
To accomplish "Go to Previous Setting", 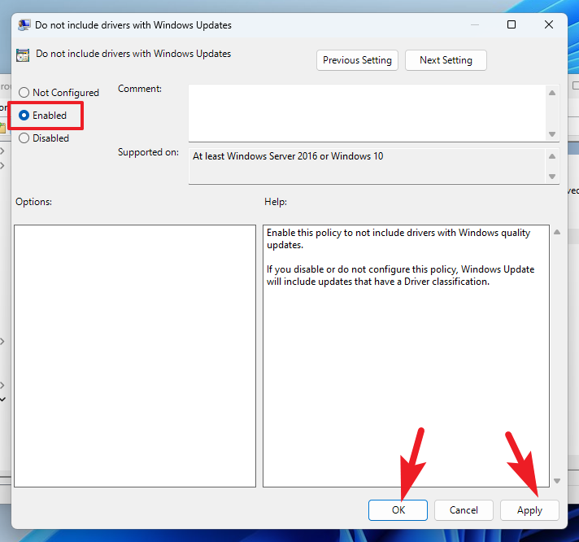I will point(357,60).
